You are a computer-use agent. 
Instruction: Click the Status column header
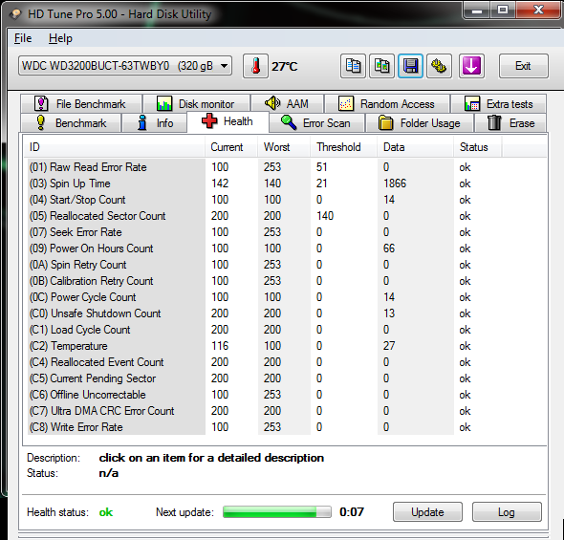tap(478, 147)
